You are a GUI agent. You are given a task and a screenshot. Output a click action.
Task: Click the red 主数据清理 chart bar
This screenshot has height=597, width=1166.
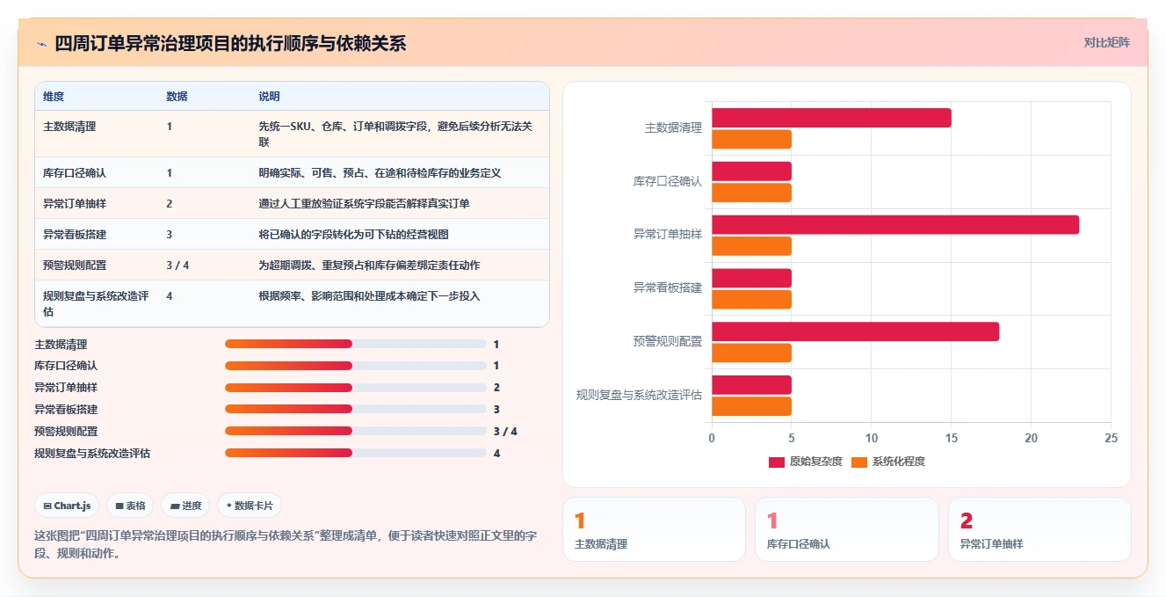pyautogui.click(x=831, y=118)
